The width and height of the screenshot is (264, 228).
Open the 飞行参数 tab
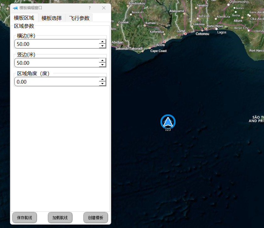point(79,18)
